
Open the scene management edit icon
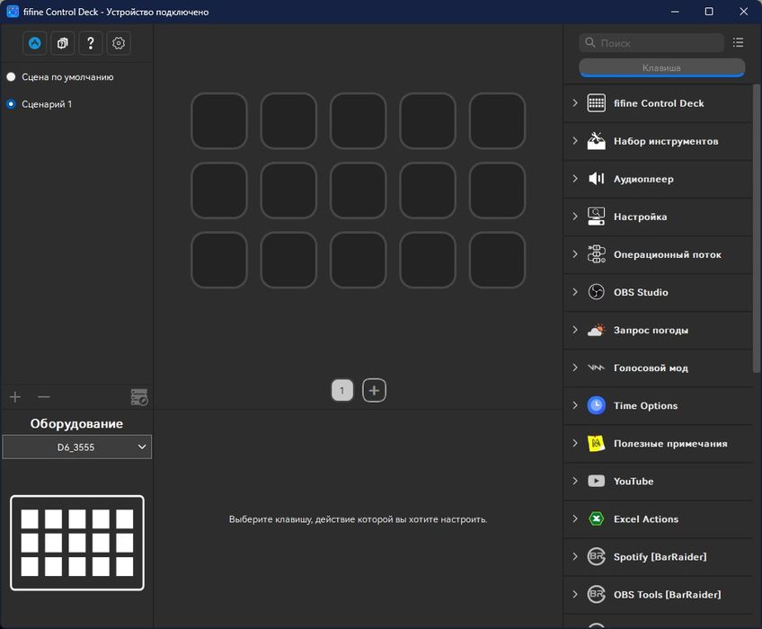tap(138, 397)
